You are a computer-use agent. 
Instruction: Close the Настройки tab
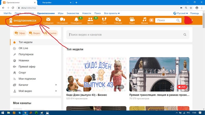tap(71, 2)
